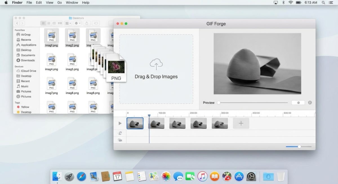338x184 pixels.
Task: Open Spotlight search from the menu bar
Action: pos(323,3)
